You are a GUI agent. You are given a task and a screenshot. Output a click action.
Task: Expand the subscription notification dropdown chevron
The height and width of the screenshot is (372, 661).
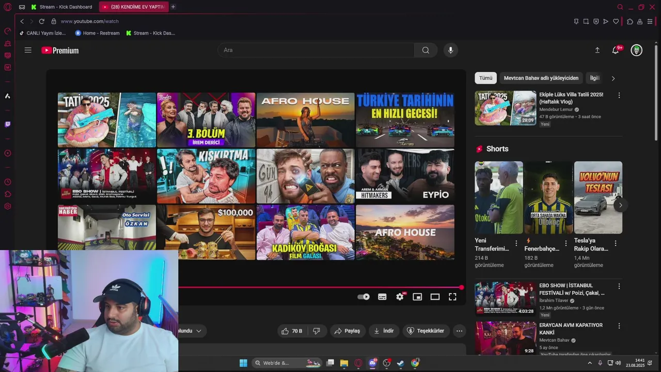[x=199, y=331]
